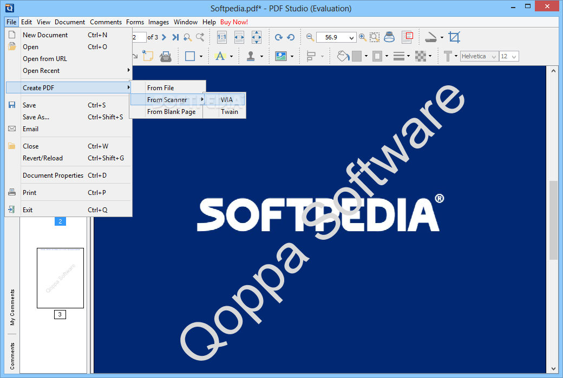Open the Comments menu
563x378 pixels.
tap(106, 22)
